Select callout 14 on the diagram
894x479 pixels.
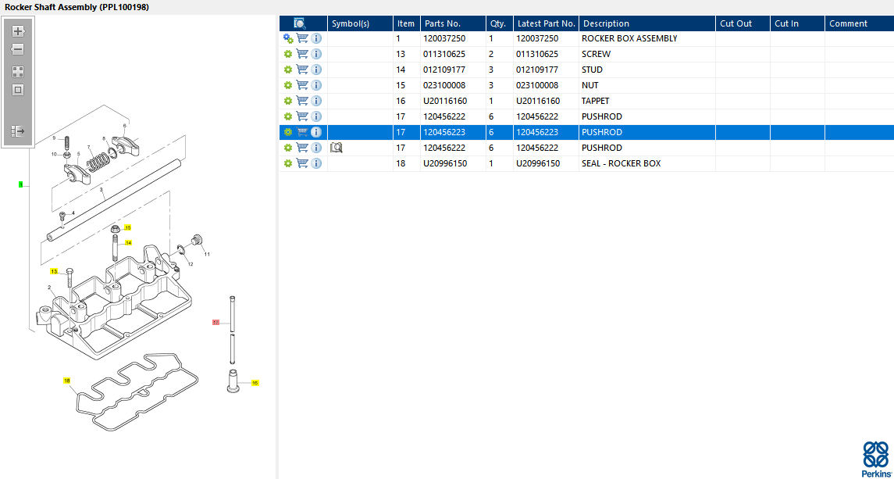click(x=128, y=243)
